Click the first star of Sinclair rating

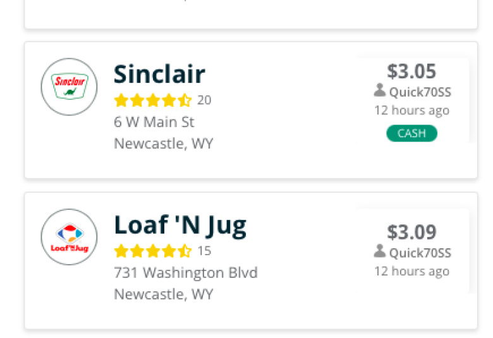(x=121, y=100)
